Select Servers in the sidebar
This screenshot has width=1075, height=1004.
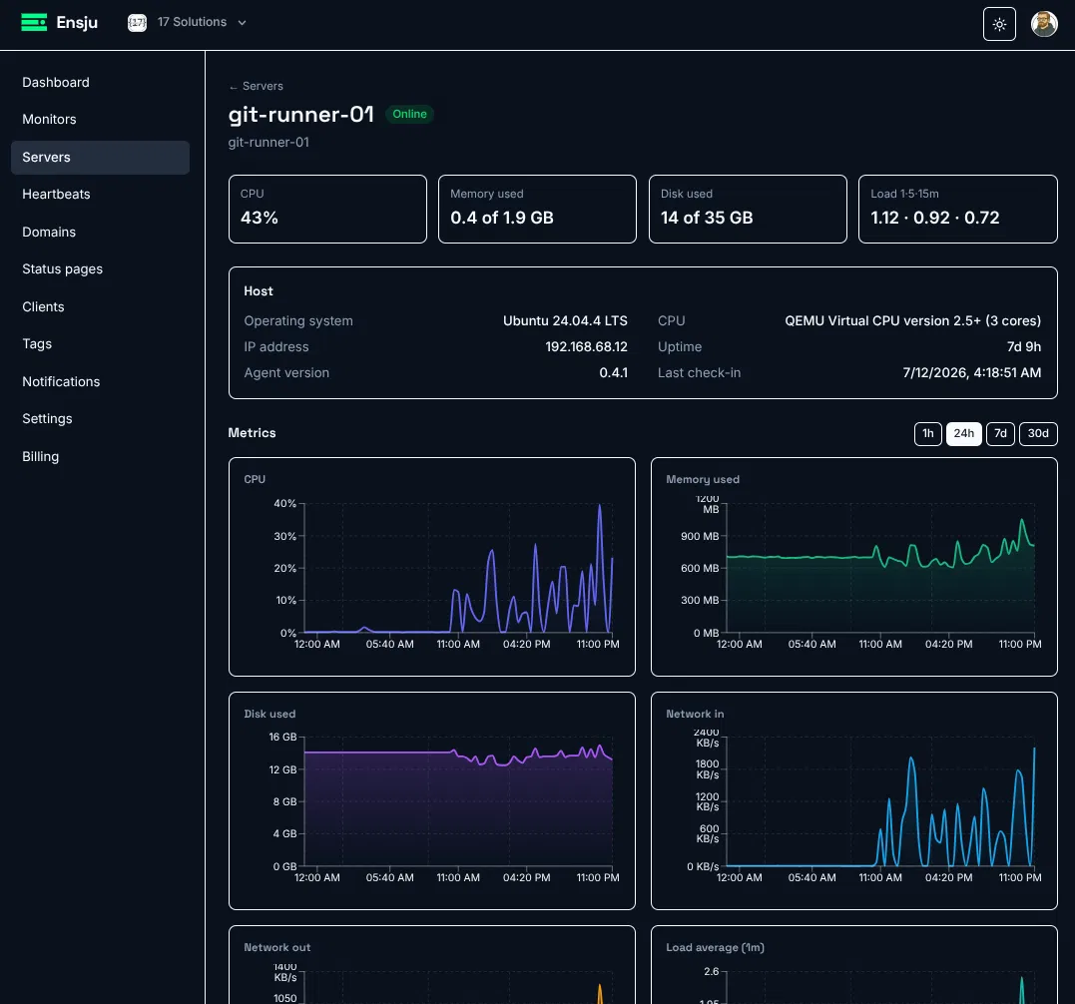point(100,157)
